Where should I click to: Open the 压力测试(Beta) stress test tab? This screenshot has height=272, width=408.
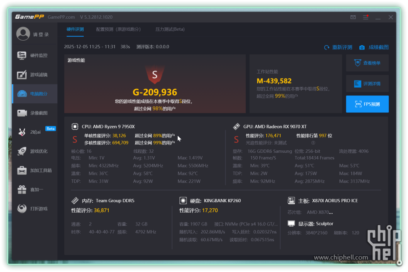tap(170, 29)
